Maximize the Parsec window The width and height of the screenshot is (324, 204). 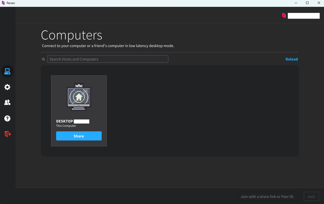(x=307, y=3)
